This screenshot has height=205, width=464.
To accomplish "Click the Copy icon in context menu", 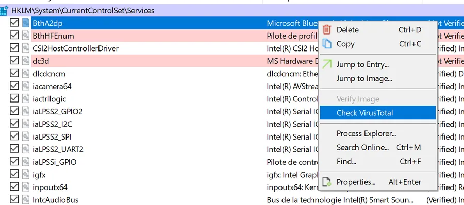I will click(x=327, y=44).
